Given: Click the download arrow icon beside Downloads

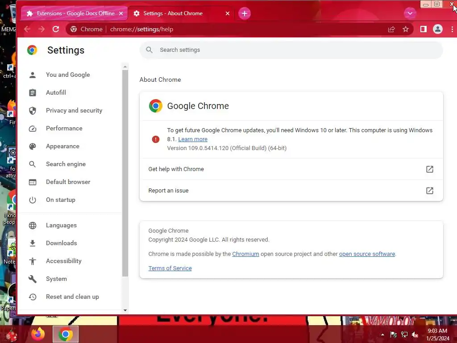Looking at the screenshot, I should coord(33,243).
